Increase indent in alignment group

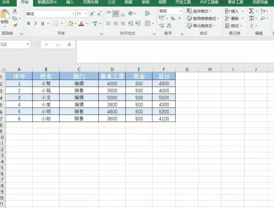pyautogui.click(x=138, y=23)
